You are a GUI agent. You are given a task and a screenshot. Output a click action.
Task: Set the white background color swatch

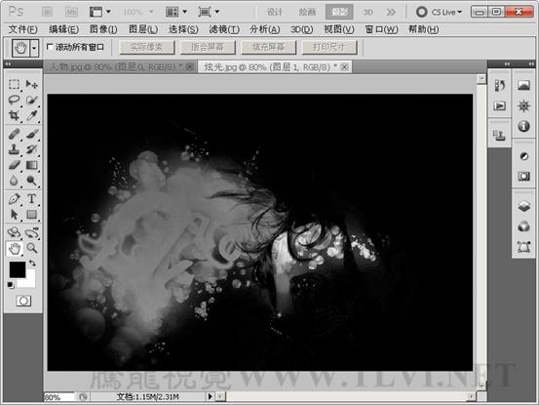(30, 281)
